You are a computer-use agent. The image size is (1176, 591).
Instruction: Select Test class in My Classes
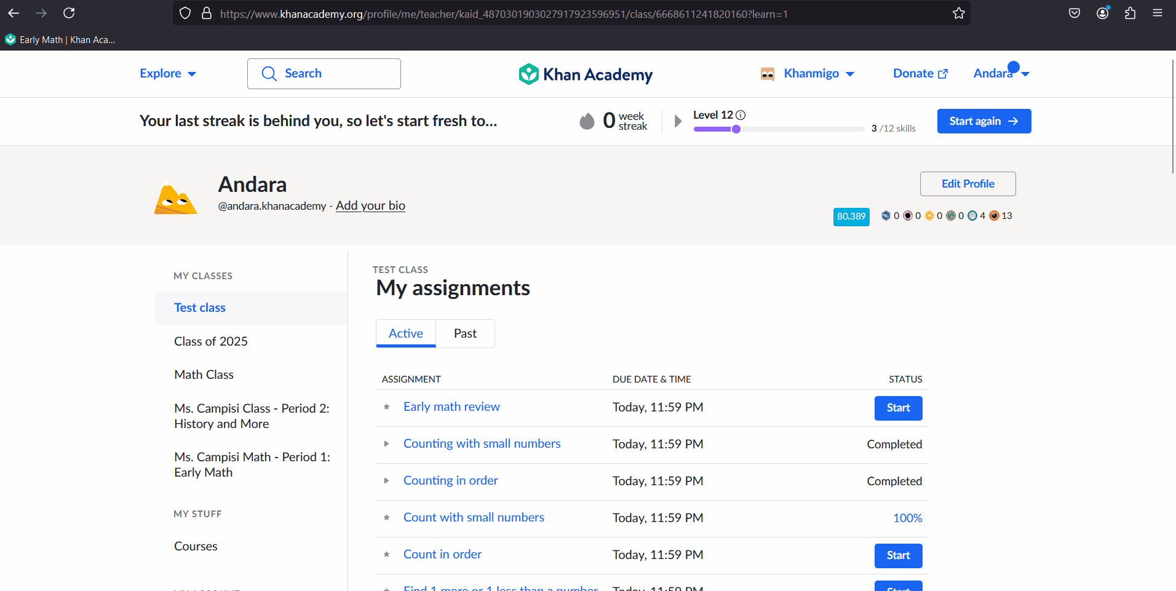pyautogui.click(x=252, y=307)
